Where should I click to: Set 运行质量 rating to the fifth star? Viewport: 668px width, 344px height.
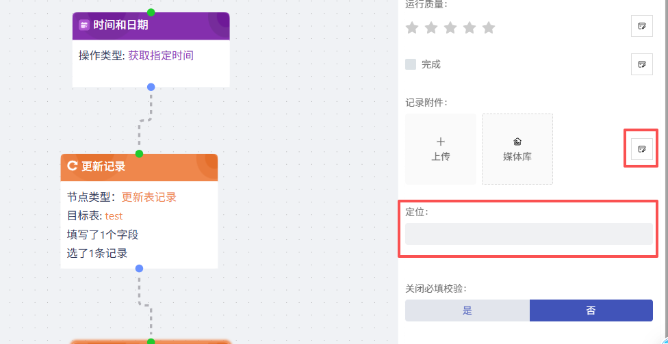[488, 28]
